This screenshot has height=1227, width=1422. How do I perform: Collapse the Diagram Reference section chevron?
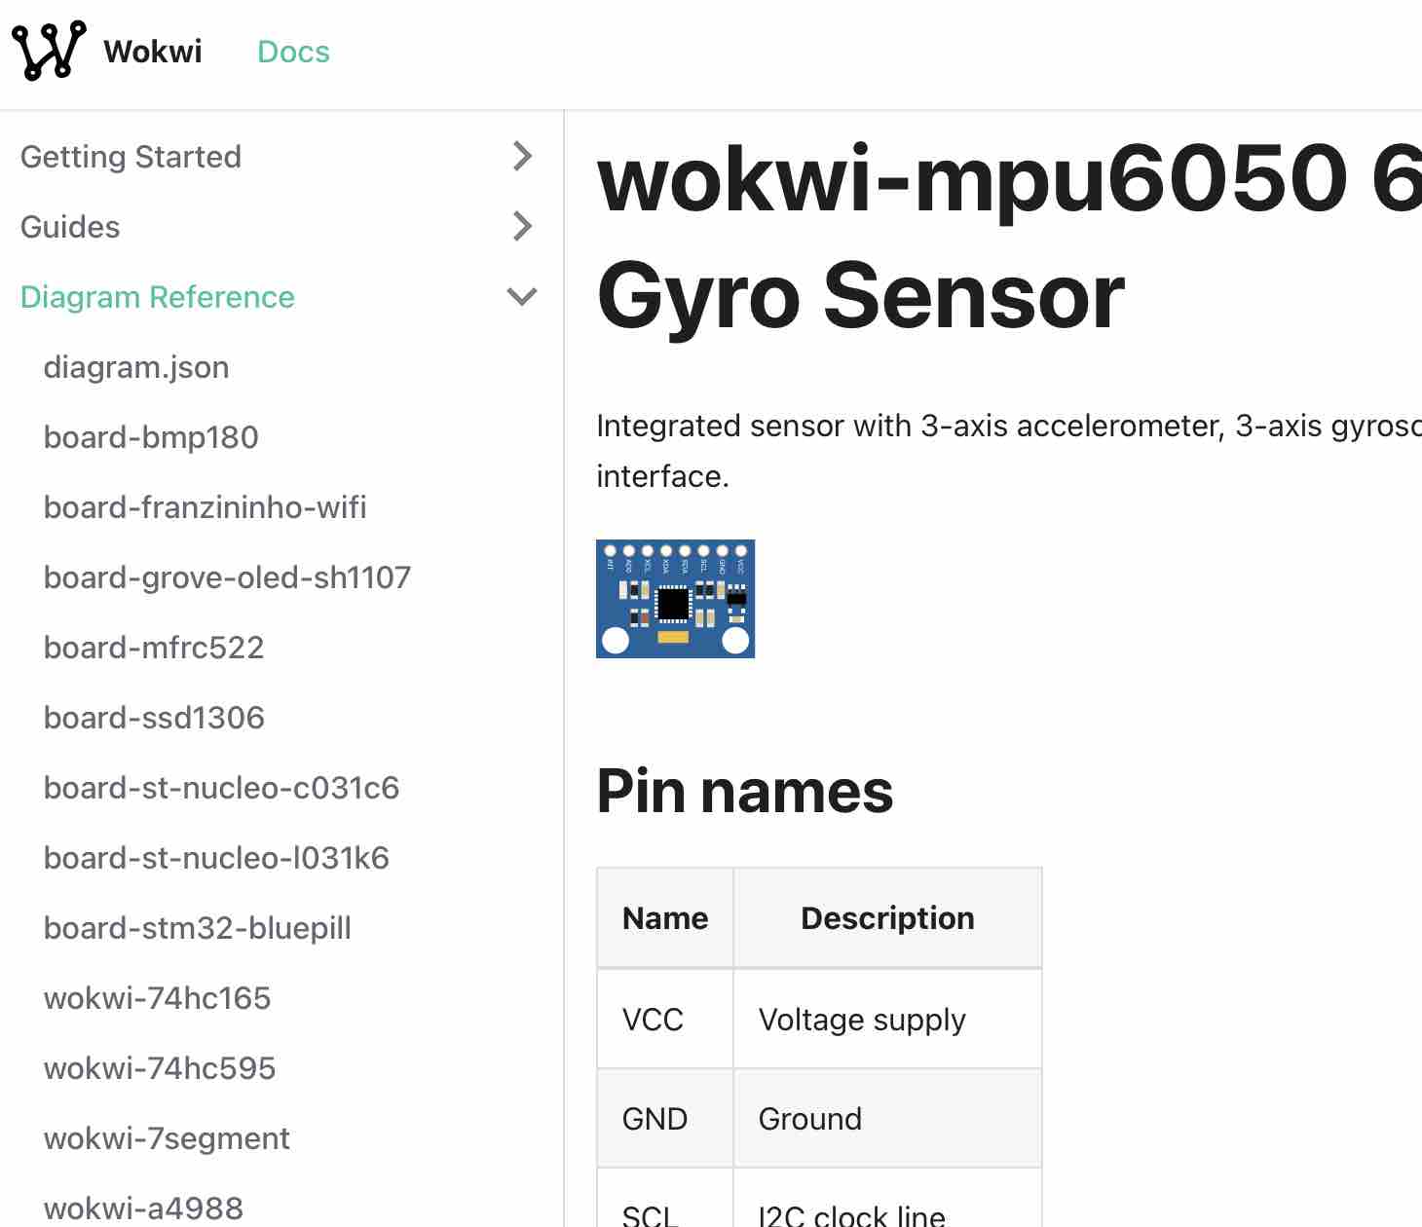coord(523,297)
